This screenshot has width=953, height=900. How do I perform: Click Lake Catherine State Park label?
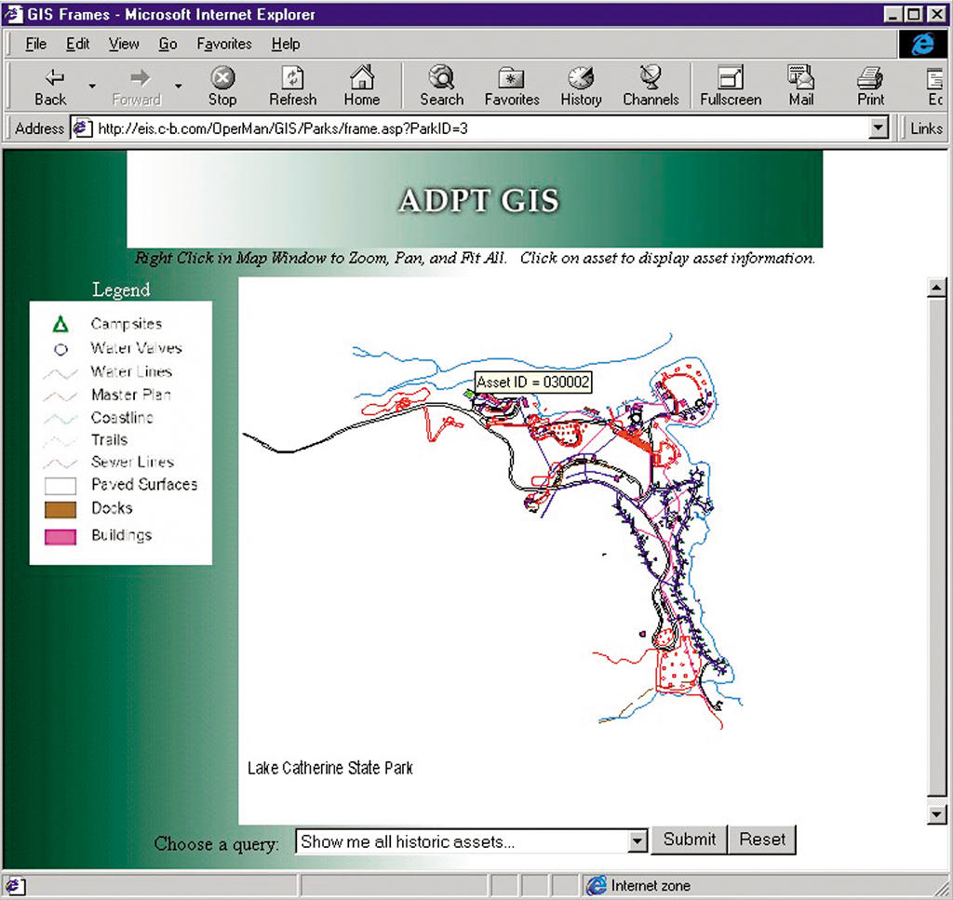(x=330, y=768)
